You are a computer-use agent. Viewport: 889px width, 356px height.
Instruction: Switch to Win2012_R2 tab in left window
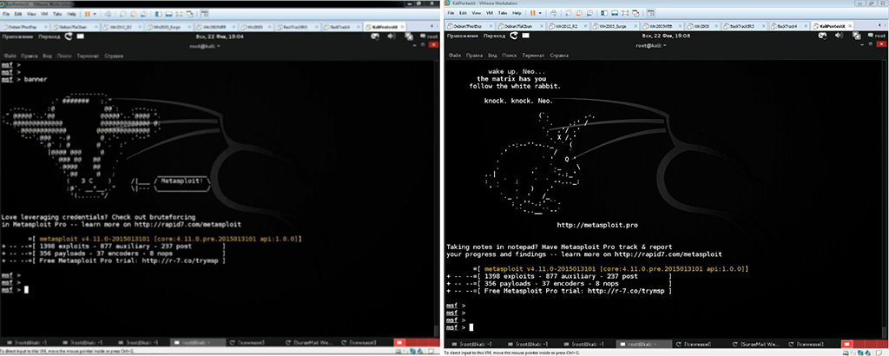coord(122,27)
